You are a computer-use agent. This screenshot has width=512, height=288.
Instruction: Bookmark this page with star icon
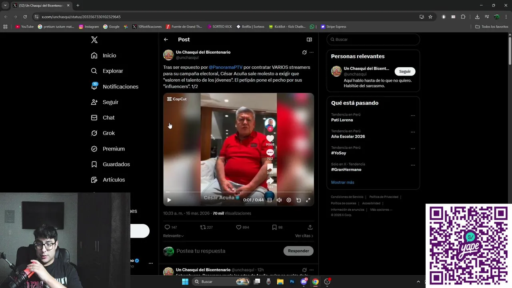[430, 17]
